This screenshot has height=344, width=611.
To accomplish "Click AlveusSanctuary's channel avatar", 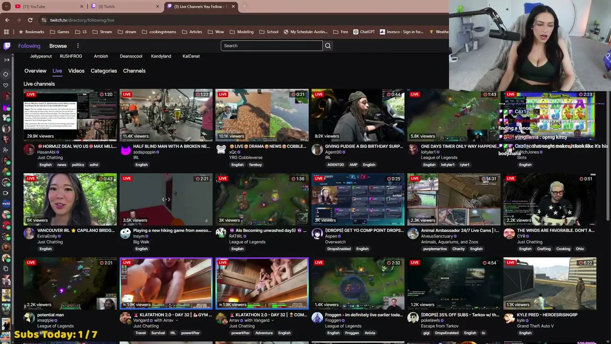I will tap(413, 234).
